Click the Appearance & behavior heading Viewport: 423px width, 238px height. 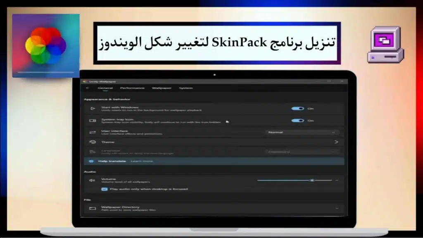pos(107,99)
